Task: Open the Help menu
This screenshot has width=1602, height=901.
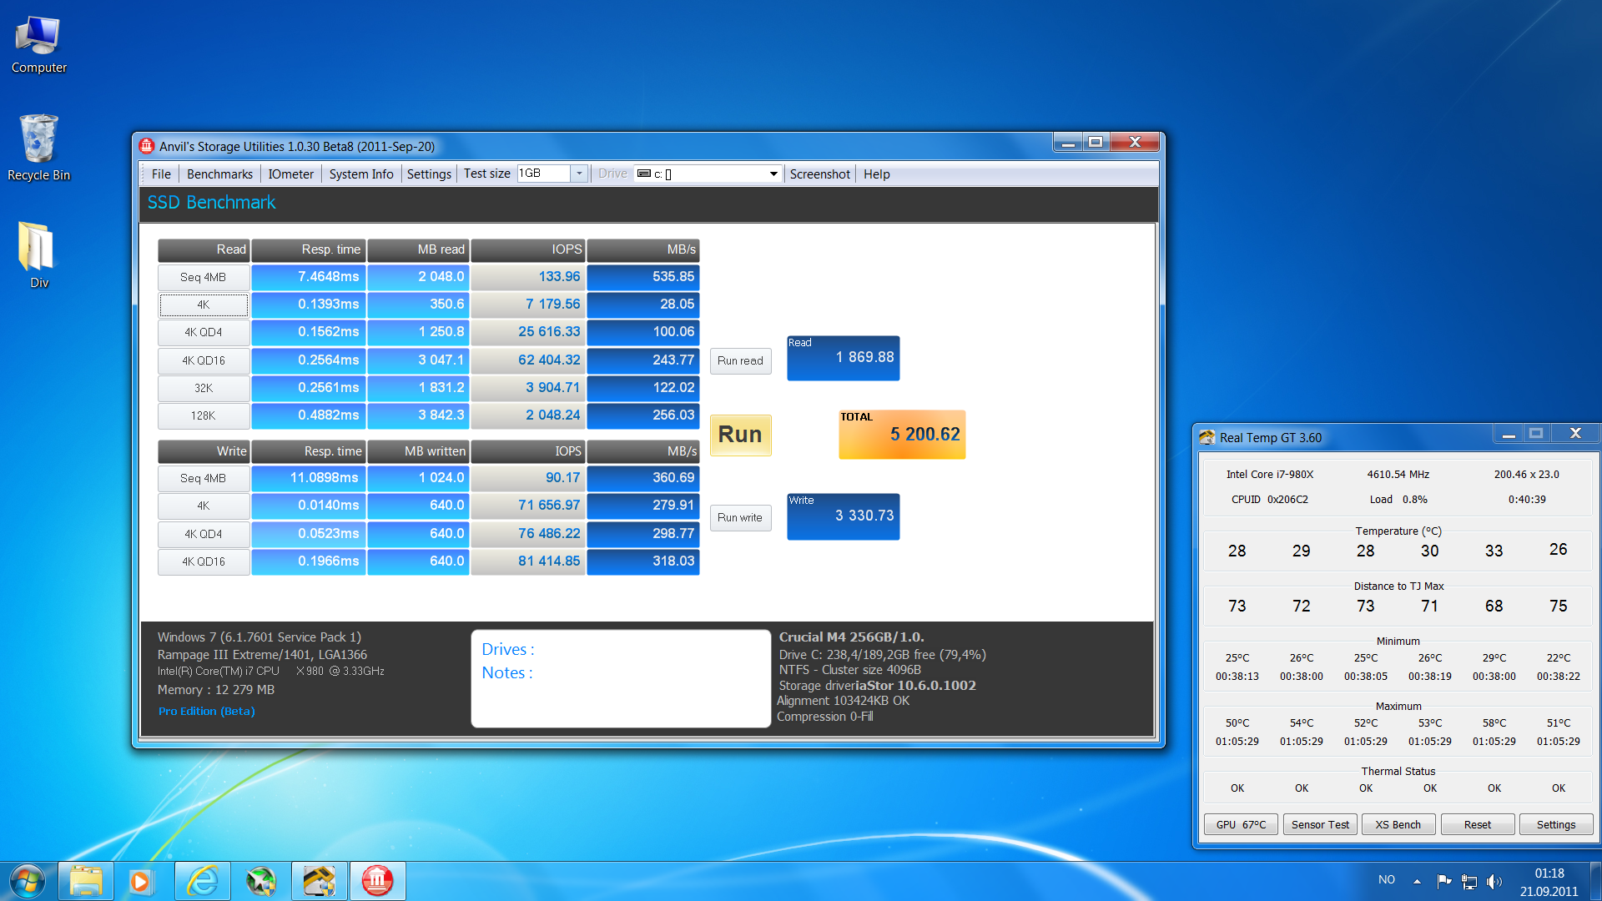Action: click(876, 174)
